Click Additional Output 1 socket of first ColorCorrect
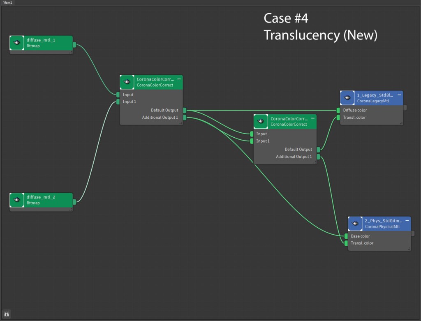The image size is (421, 321). click(x=185, y=118)
